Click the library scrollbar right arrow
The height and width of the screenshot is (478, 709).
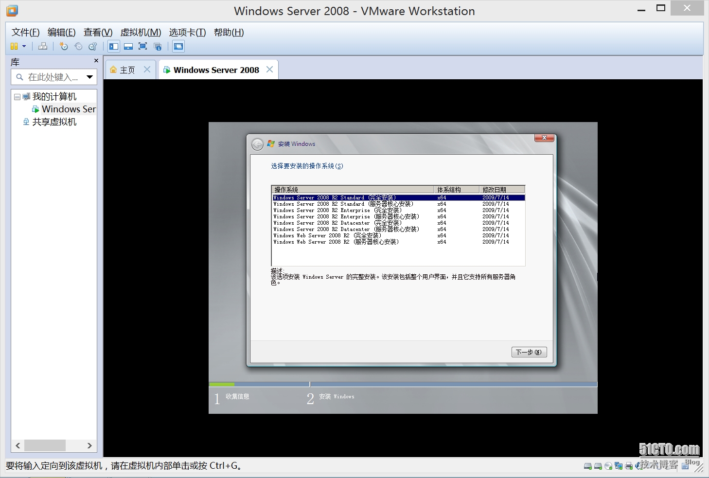click(89, 445)
